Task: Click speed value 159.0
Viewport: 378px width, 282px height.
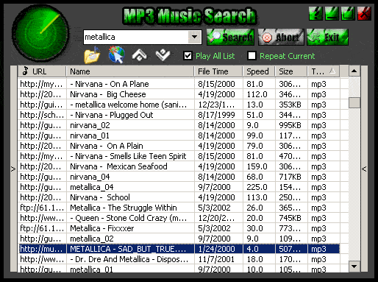Action: 257,166
